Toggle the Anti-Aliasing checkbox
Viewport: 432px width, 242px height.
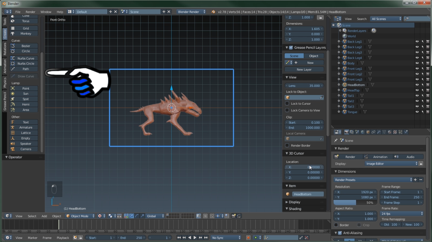(x=340, y=233)
